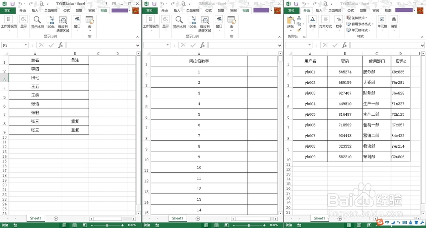Switch to Normal view in 工作簿2 status bar
The height and width of the screenshot is (228, 426).
(x=348, y=225)
